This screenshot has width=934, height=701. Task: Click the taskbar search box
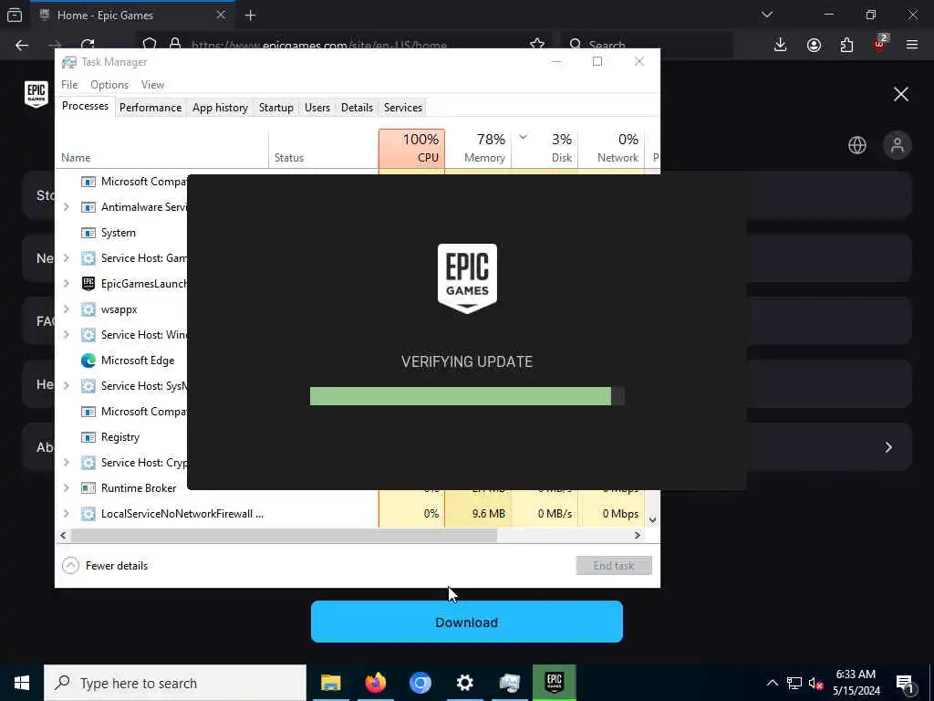pos(175,683)
